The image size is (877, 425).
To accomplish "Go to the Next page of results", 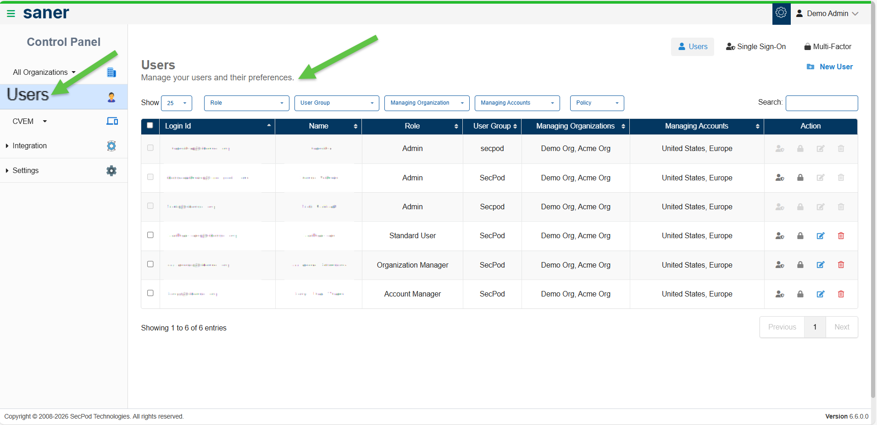I will (x=841, y=327).
